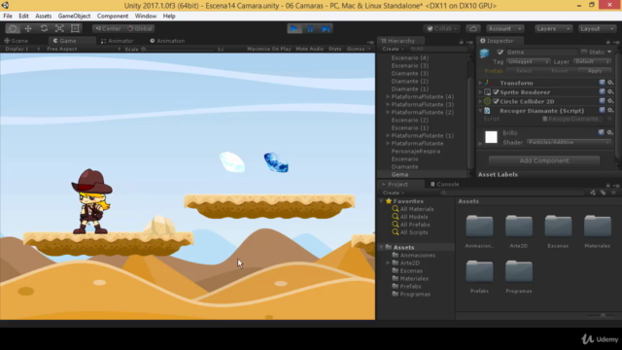Toggle Maximize On Play
This screenshot has height=350, width=622.
pos(269,49)
